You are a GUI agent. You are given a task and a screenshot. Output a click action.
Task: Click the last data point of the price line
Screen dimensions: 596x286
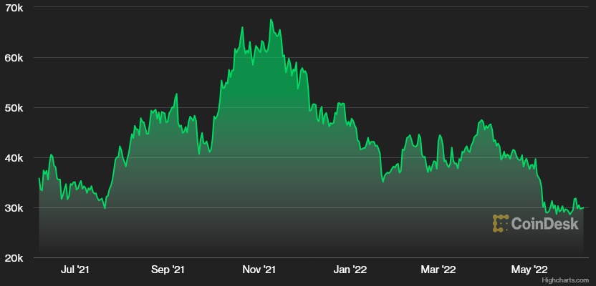tap(583, 207)
